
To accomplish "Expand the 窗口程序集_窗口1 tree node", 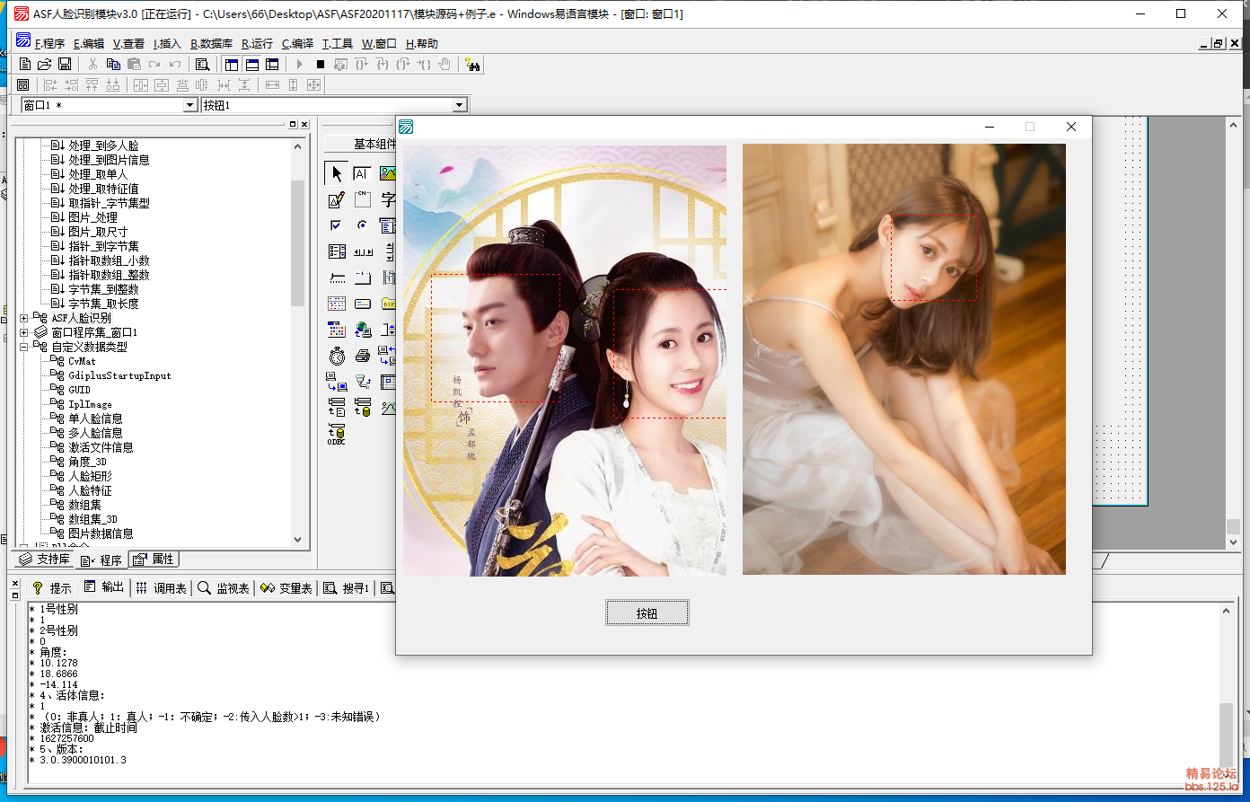I will point(24,332).
